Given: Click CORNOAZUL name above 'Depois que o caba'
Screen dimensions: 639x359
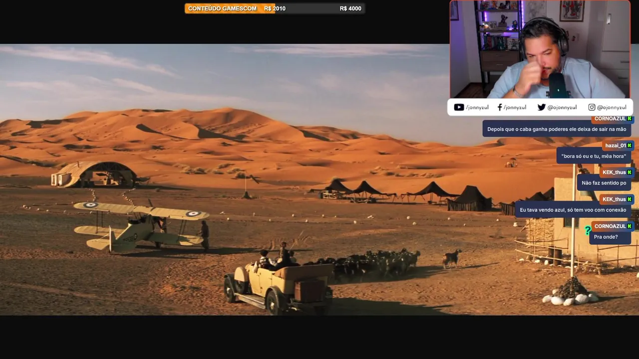Looking at the screenshot, I should click(x=610, y=119).
